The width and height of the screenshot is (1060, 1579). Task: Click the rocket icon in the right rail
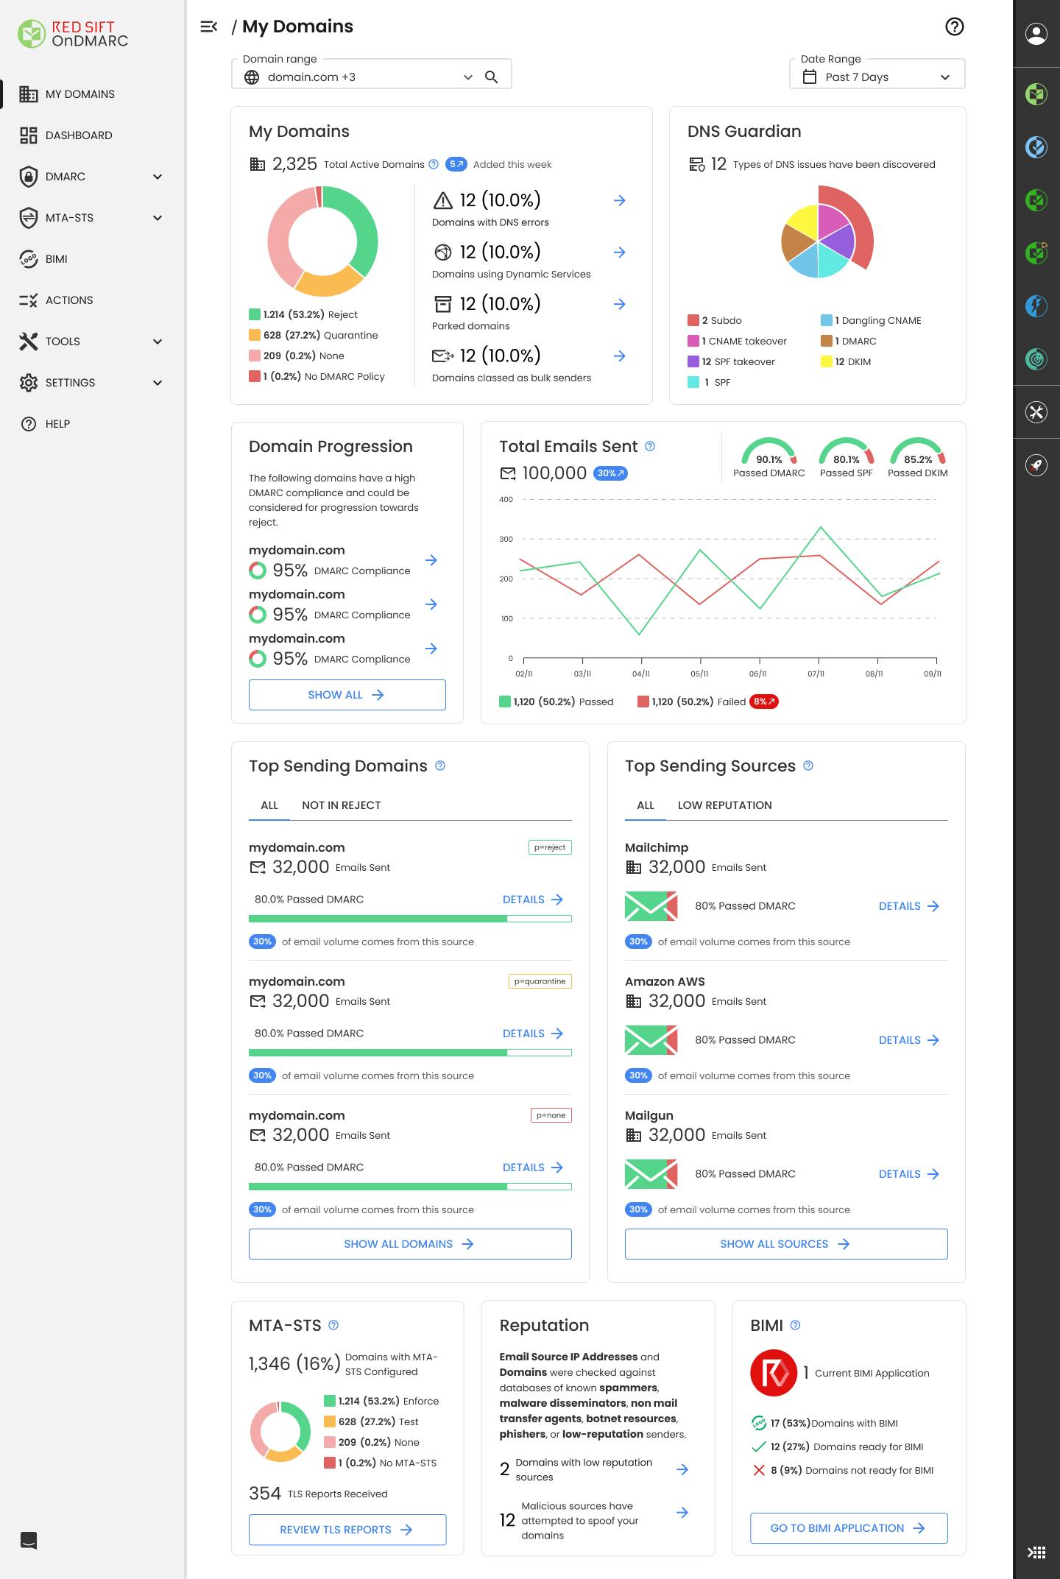pos(1036,465)
